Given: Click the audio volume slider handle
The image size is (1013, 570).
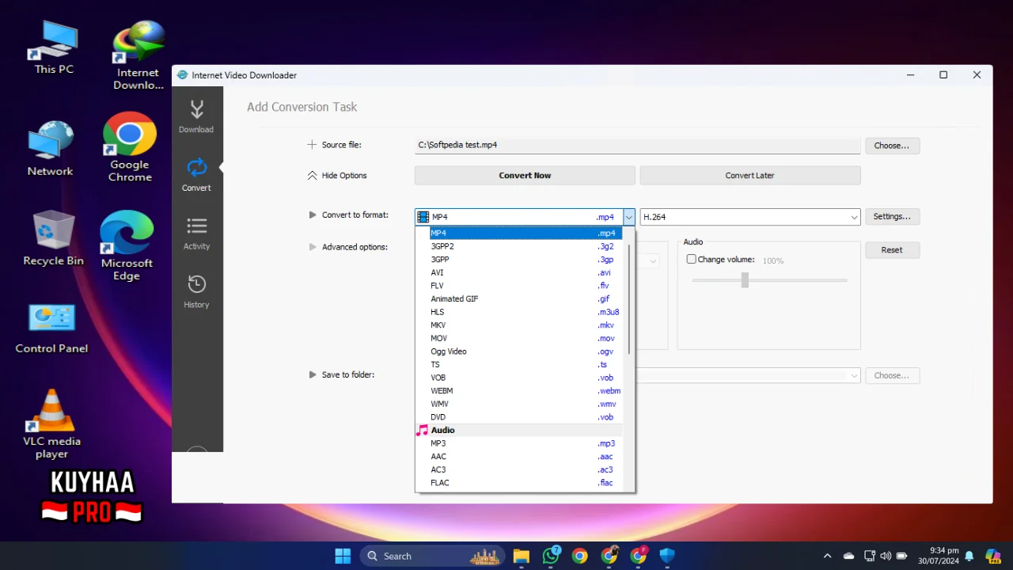Looking at the screenshot, I should [745, 280].
